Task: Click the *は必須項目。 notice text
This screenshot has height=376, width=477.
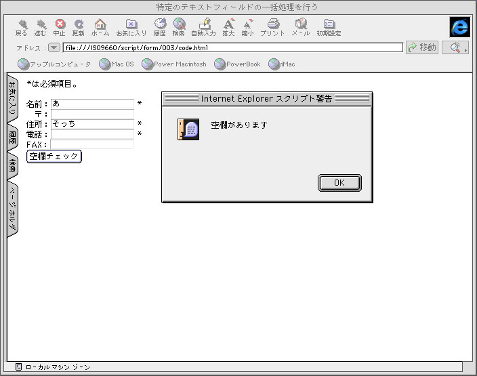Action: [x=52, y=83]
